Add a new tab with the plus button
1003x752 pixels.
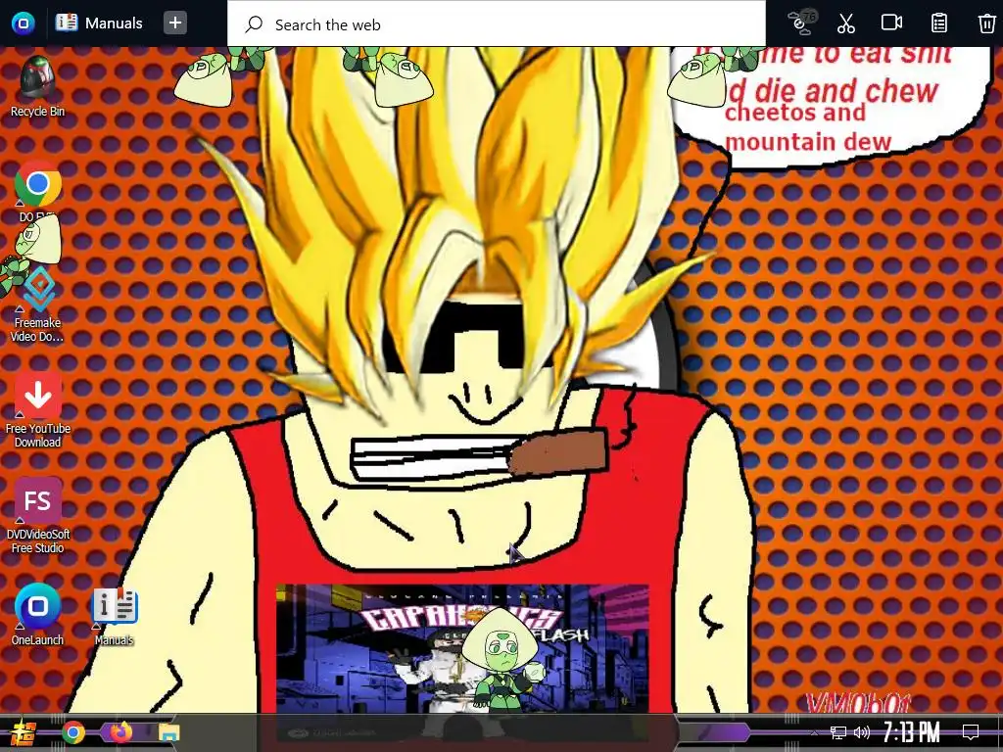tap(174, 23)
